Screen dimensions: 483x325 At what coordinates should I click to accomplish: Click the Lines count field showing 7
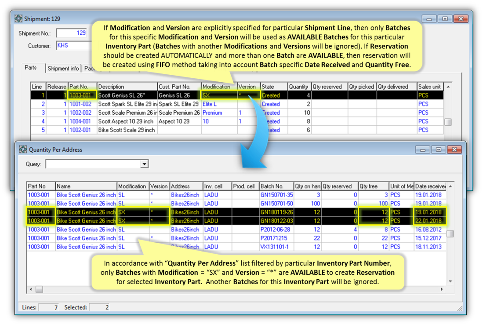(49, 307)
